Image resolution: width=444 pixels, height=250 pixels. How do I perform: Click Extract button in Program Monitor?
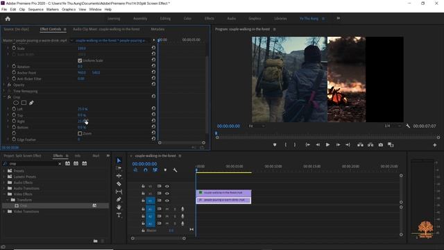click(370, 145)
